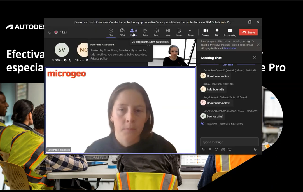The height and width of the screenshot is (192, 303).
Task: Click the 'Hola buenos días!!' message from Ángel
Action: point(218,103)
